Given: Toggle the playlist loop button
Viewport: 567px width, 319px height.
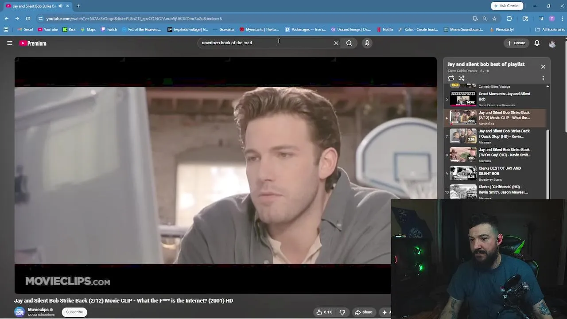Looking at the screenshot, I should tap(451, 78).
